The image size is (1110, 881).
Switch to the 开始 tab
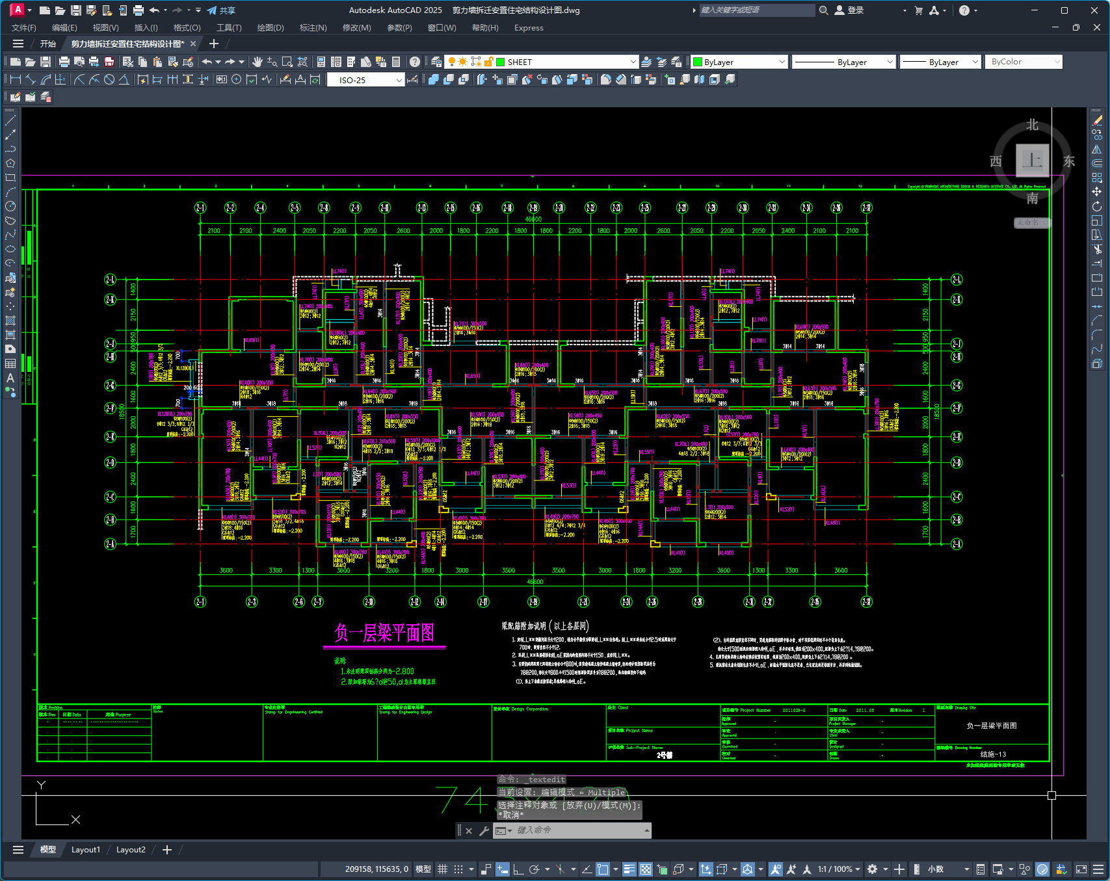pos(47,44)
